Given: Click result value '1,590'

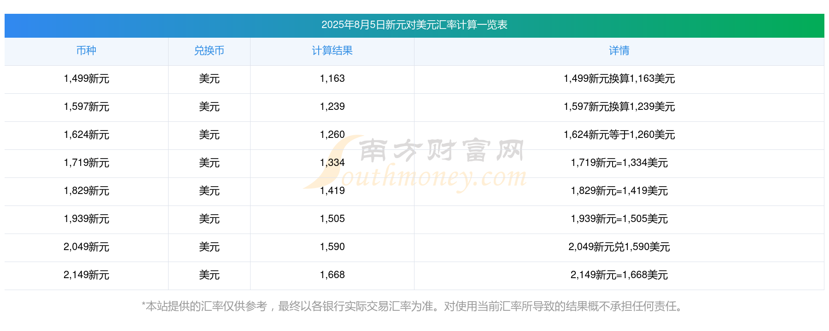Looking at the screenshot, I should coord(332,247).
